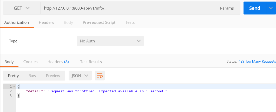Click the Send button
This screenshot has width=276, height=112.
(x=254, y=8)
